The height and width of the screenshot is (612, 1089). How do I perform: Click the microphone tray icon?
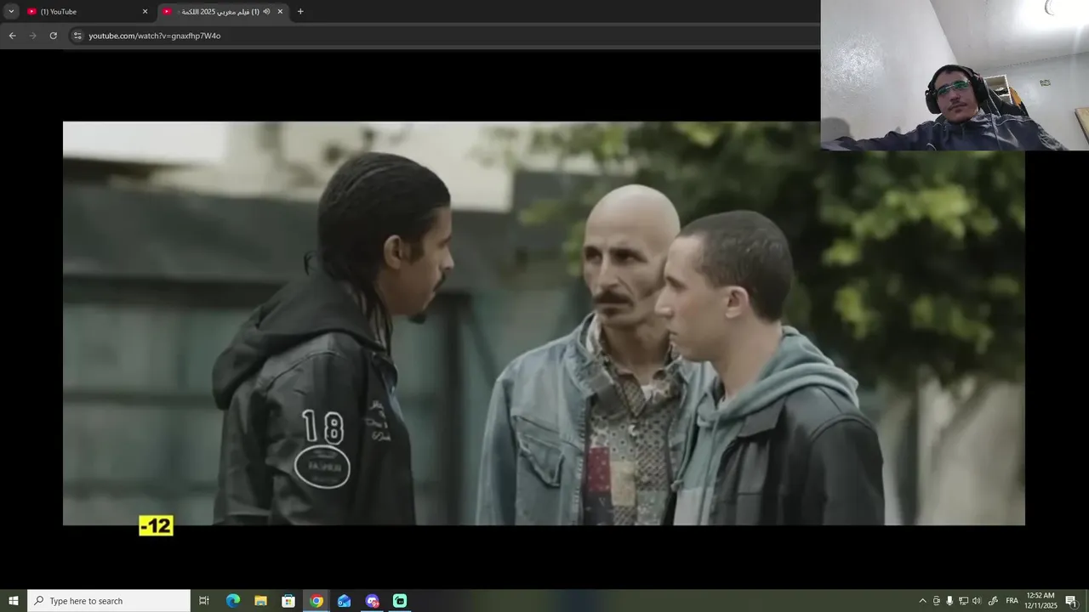949,601
